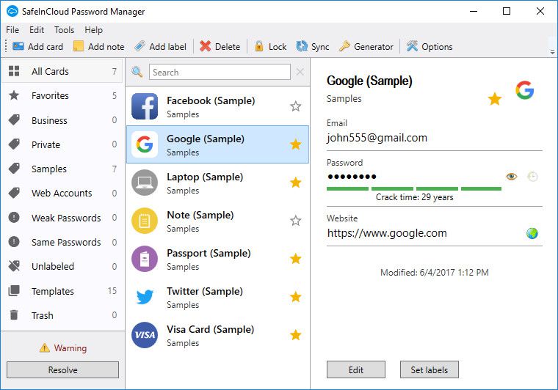This screenshot has width=558, height=390.
Task: Unfavorite Google card via detail-pane star
Action: click(495, 99)
